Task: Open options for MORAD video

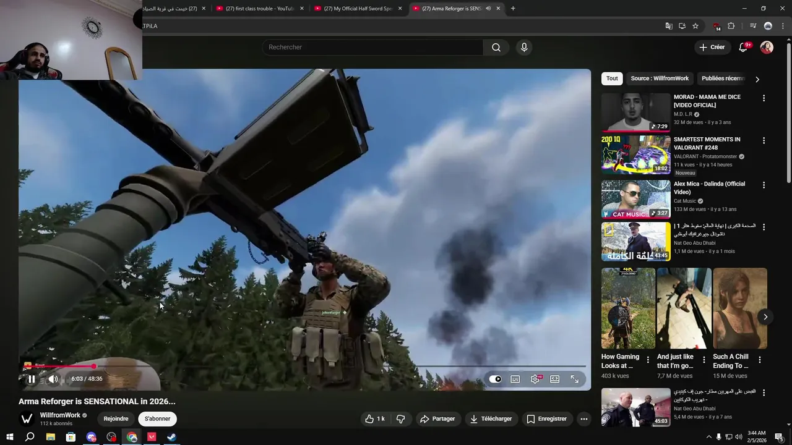Action: click(764, 98)
